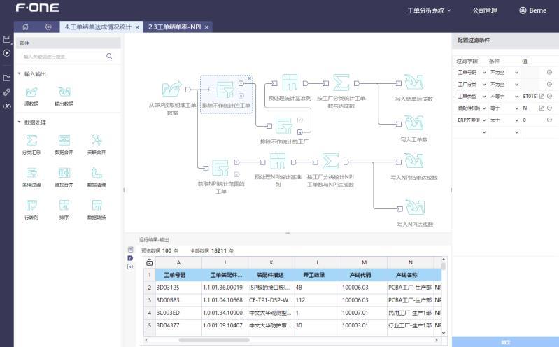Click the 预处理统计基准列 node
The image size is (559, 347).
point(290,83)
